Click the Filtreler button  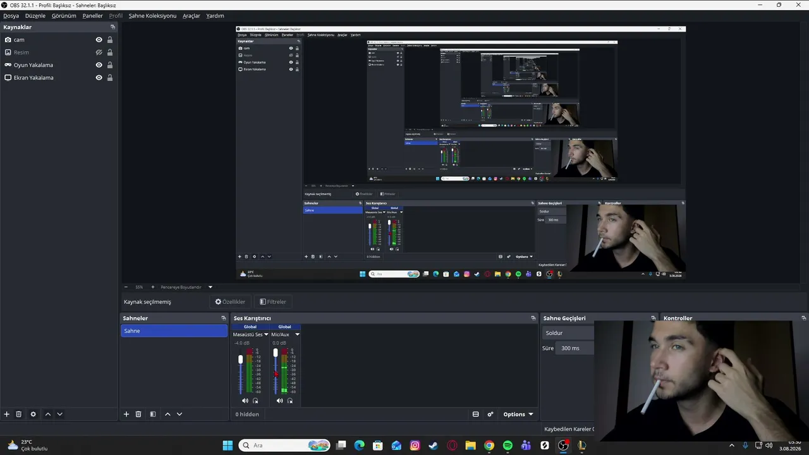pos(273,302)
